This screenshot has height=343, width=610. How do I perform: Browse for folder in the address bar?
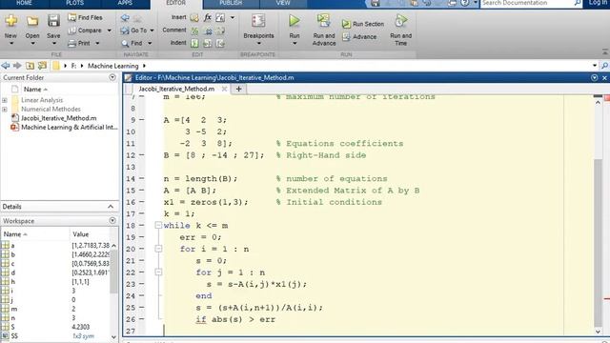(x=42, y=66)
